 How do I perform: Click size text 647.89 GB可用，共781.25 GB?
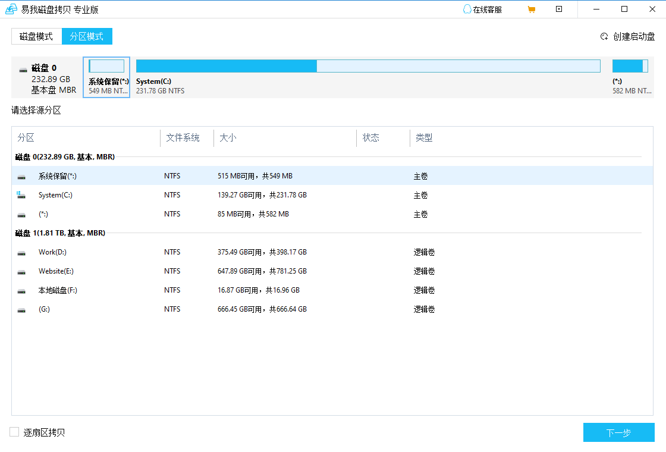262,271
